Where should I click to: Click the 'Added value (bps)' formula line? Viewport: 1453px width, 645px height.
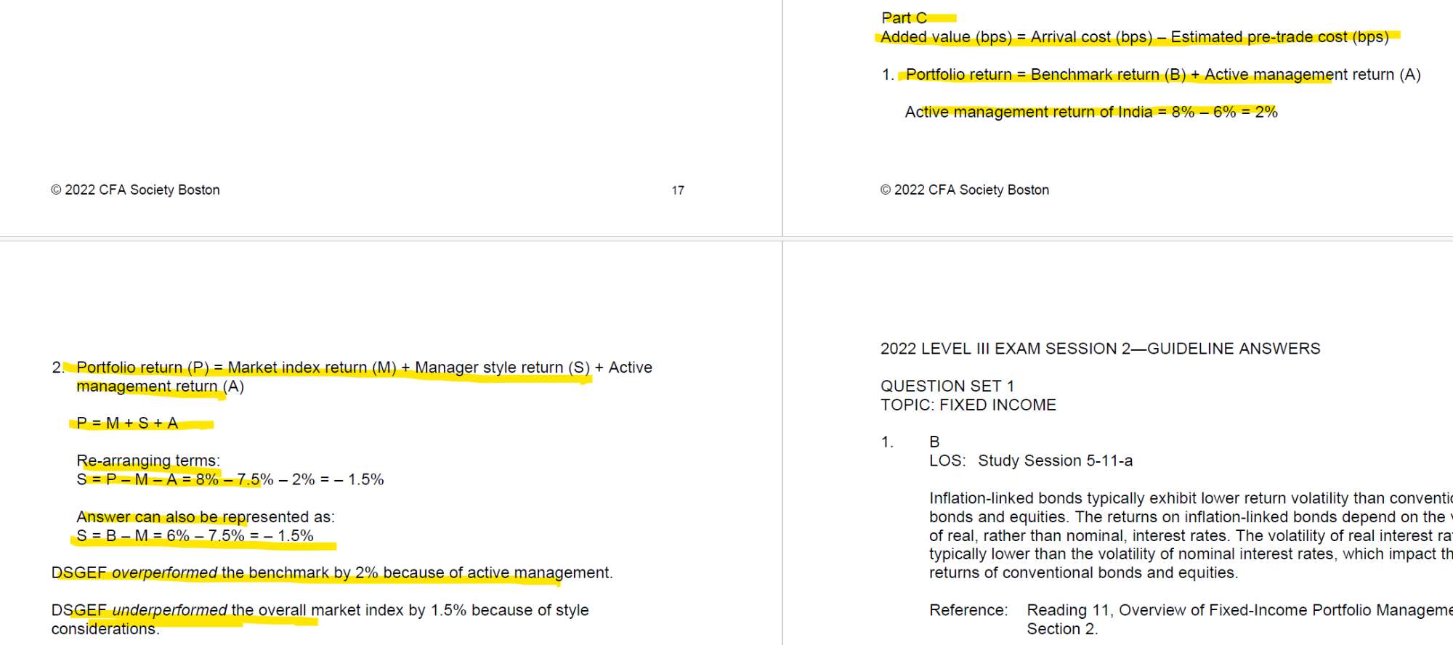(1134, 37)
